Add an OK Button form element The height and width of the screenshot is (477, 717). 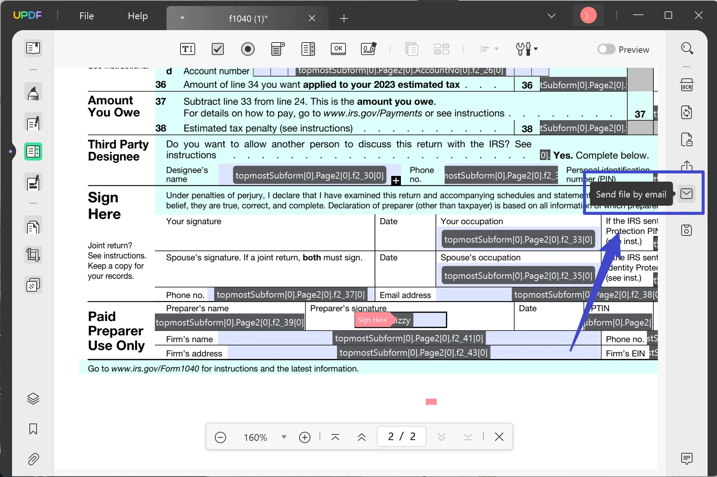pos(338,49)
